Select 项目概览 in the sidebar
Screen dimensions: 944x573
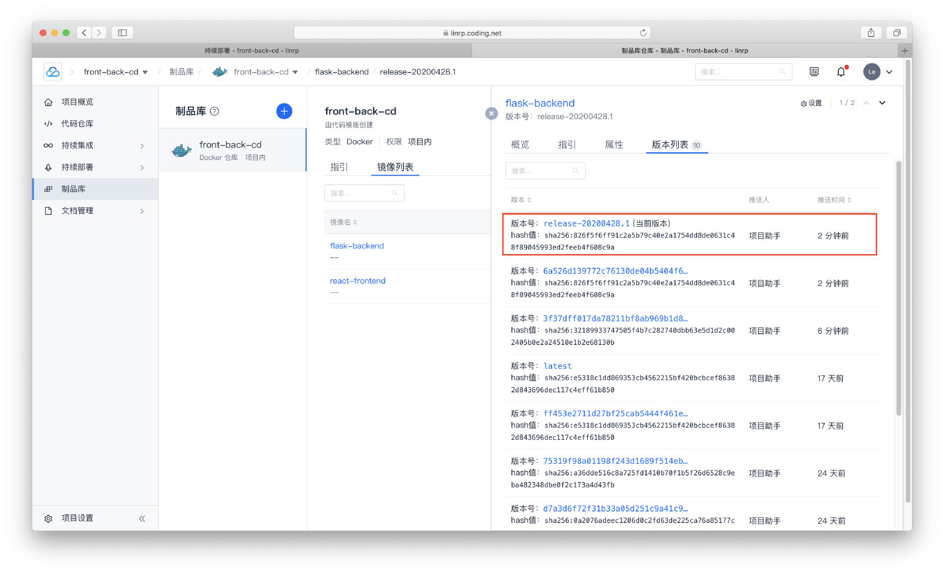(x=96, y=102)
